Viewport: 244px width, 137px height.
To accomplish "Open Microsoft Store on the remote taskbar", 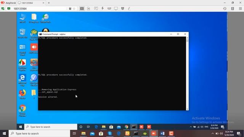I will 111,127.
